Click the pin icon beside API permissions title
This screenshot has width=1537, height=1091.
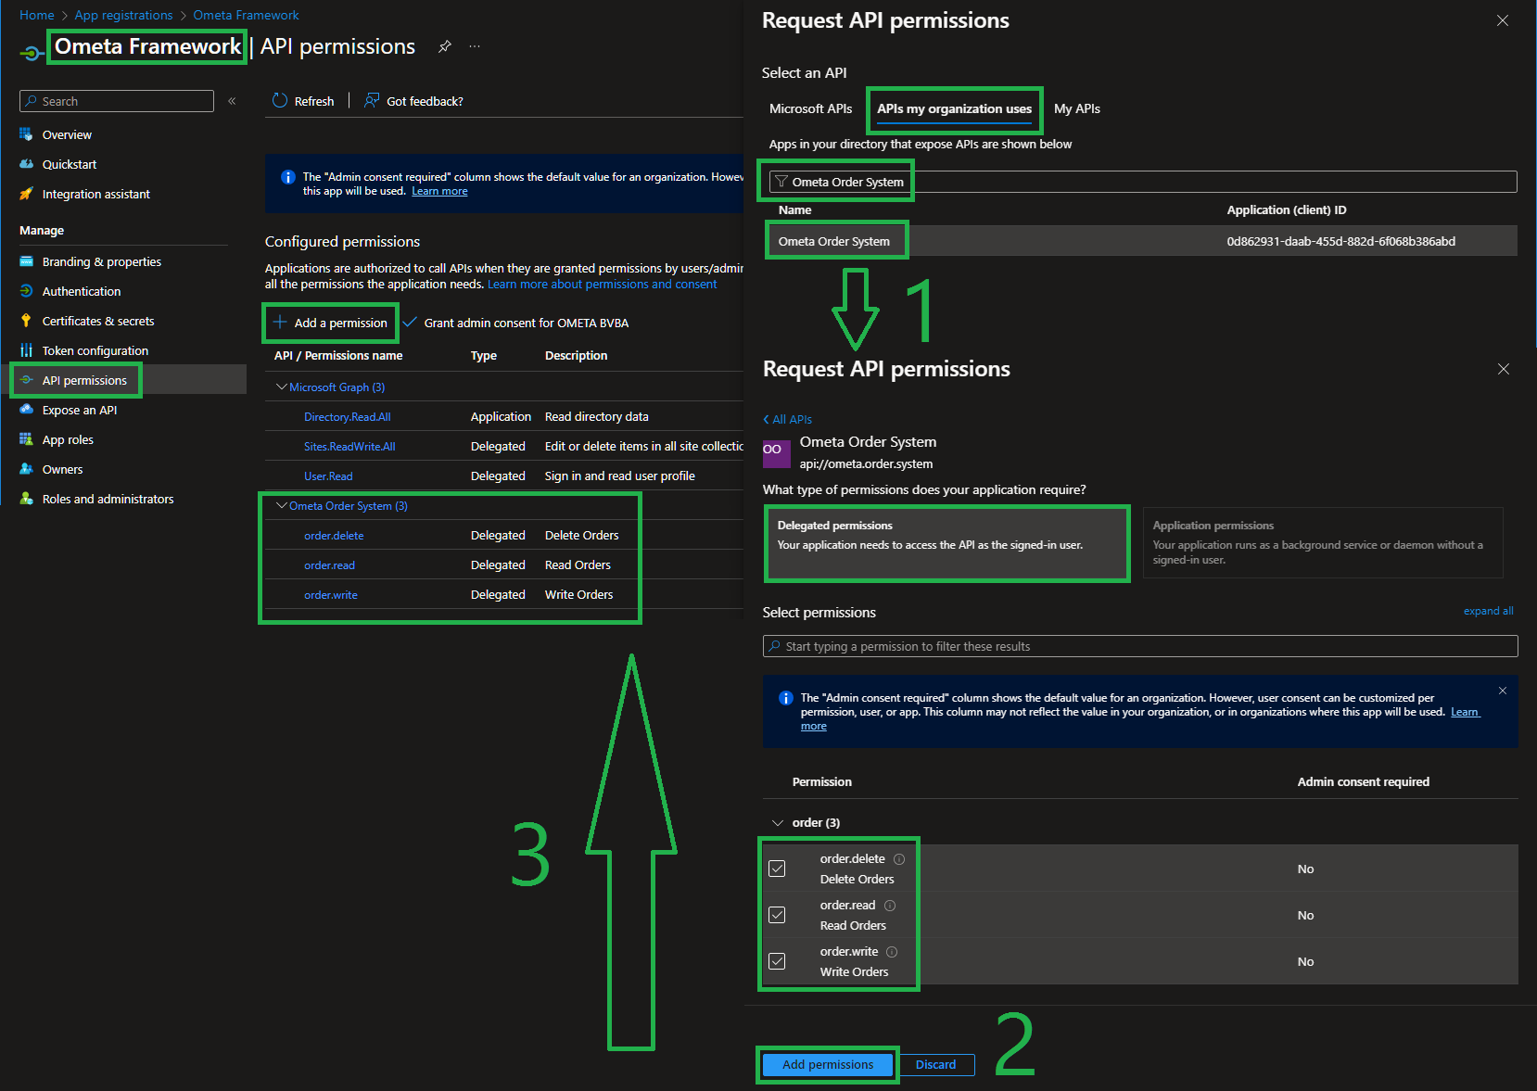click(x=445, y=46)
